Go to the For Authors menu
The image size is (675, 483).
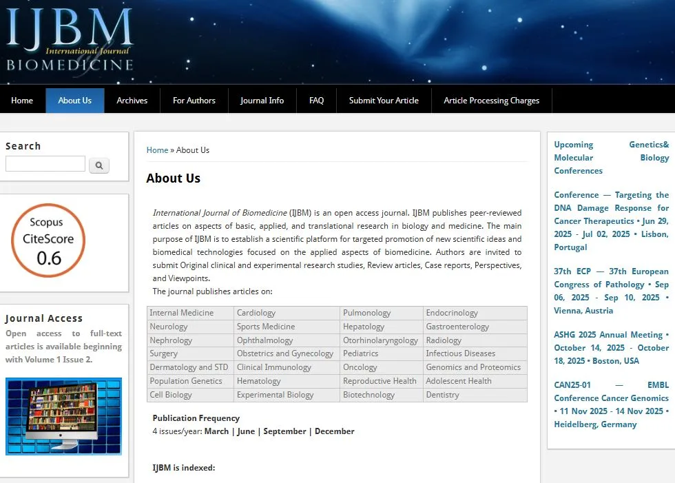pyautogui.click(x=194, y=101)
